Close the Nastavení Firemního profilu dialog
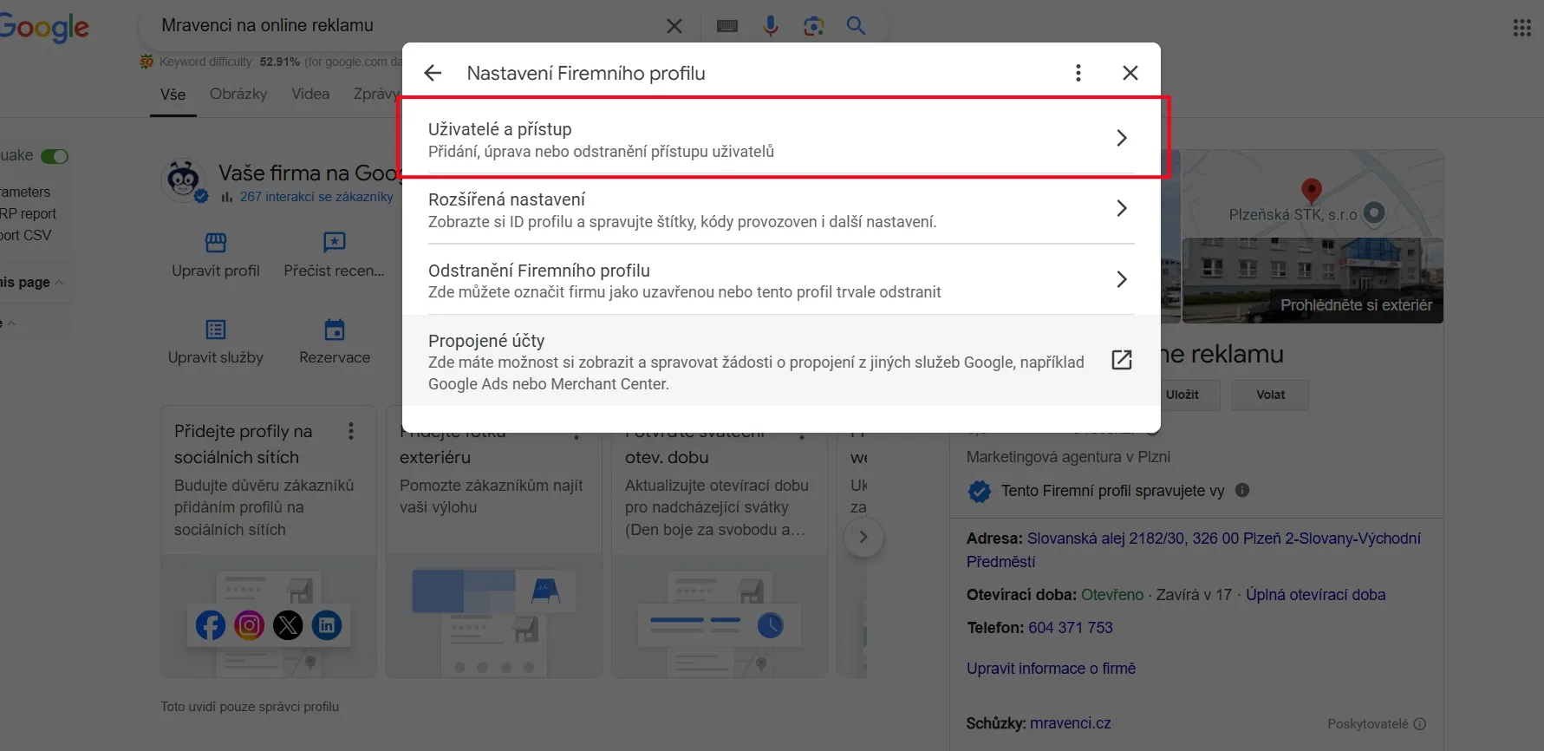This screenshot has height=751, width=1544. (1130, 73)
